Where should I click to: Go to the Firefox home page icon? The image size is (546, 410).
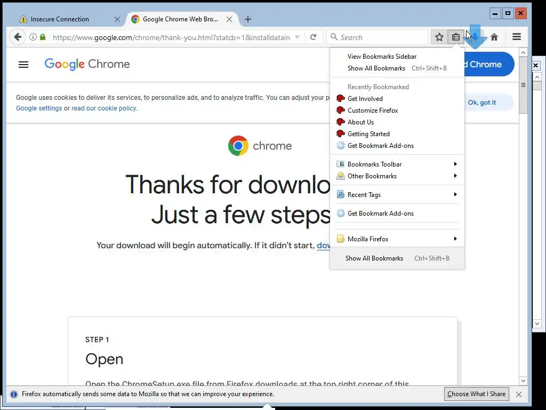[x=494, y=37]
